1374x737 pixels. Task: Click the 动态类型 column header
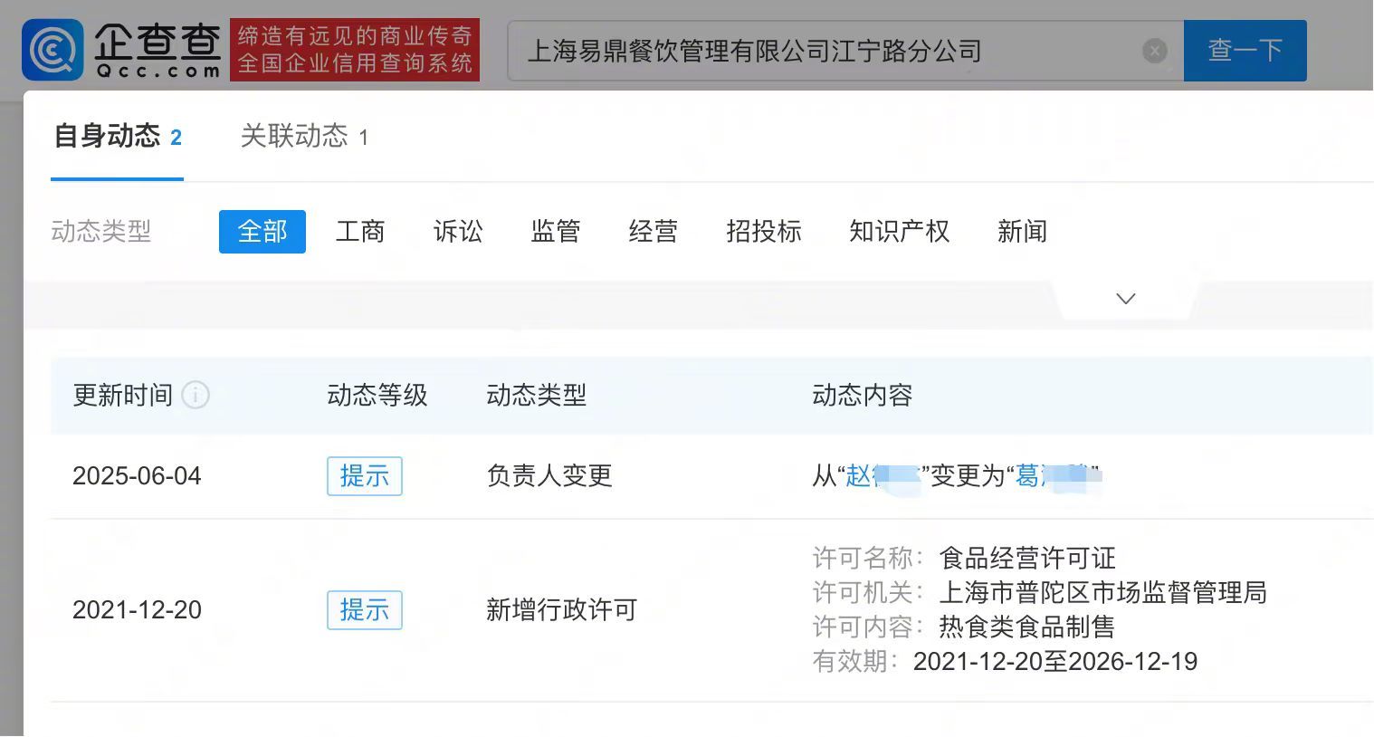pos(537,396)
